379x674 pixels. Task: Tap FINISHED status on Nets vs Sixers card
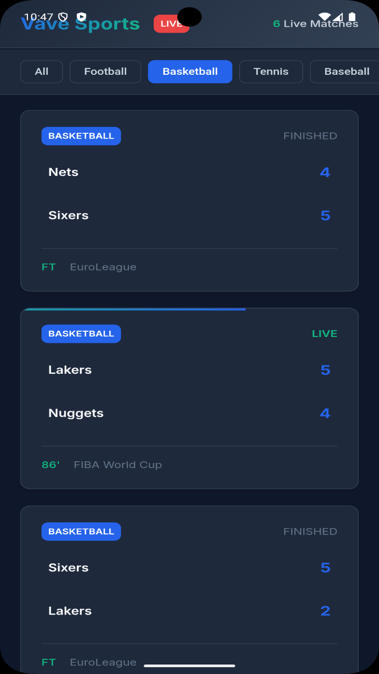tap(310, 136)
